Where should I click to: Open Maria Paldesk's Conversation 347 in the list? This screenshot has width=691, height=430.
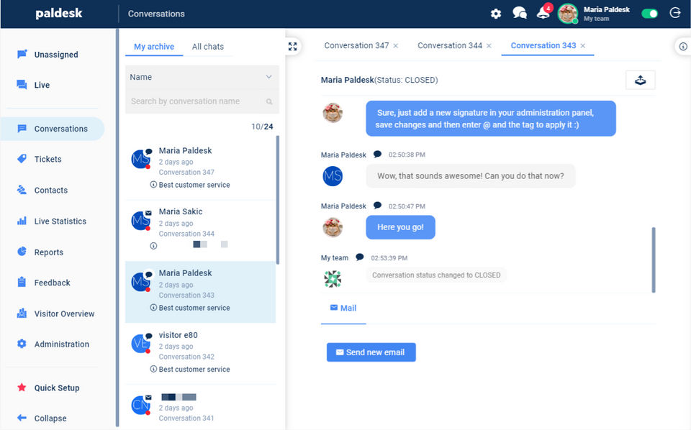201,168
